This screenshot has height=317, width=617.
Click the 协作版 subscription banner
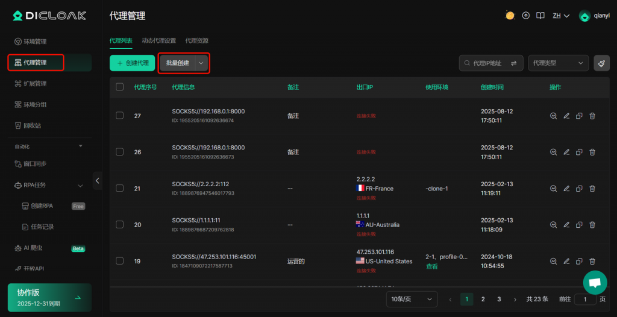tap(49, 298)
